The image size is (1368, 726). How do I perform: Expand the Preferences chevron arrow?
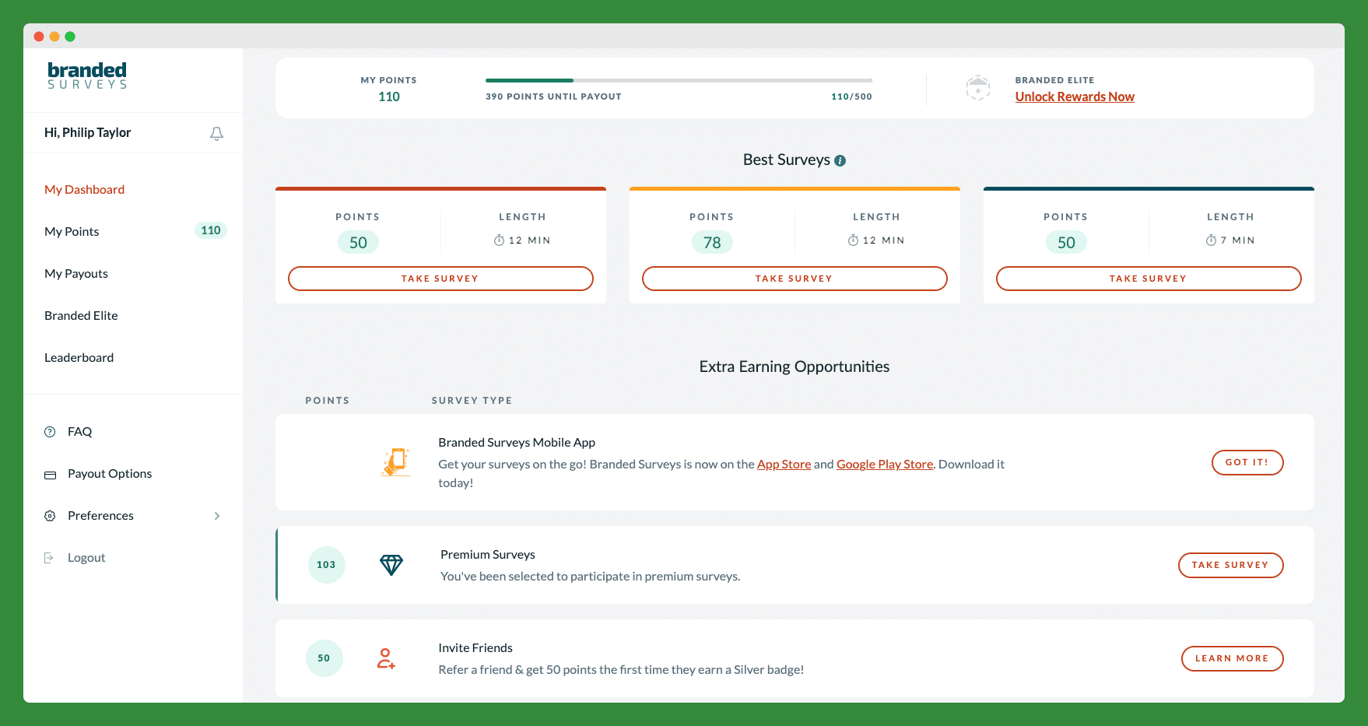point(217,516)
